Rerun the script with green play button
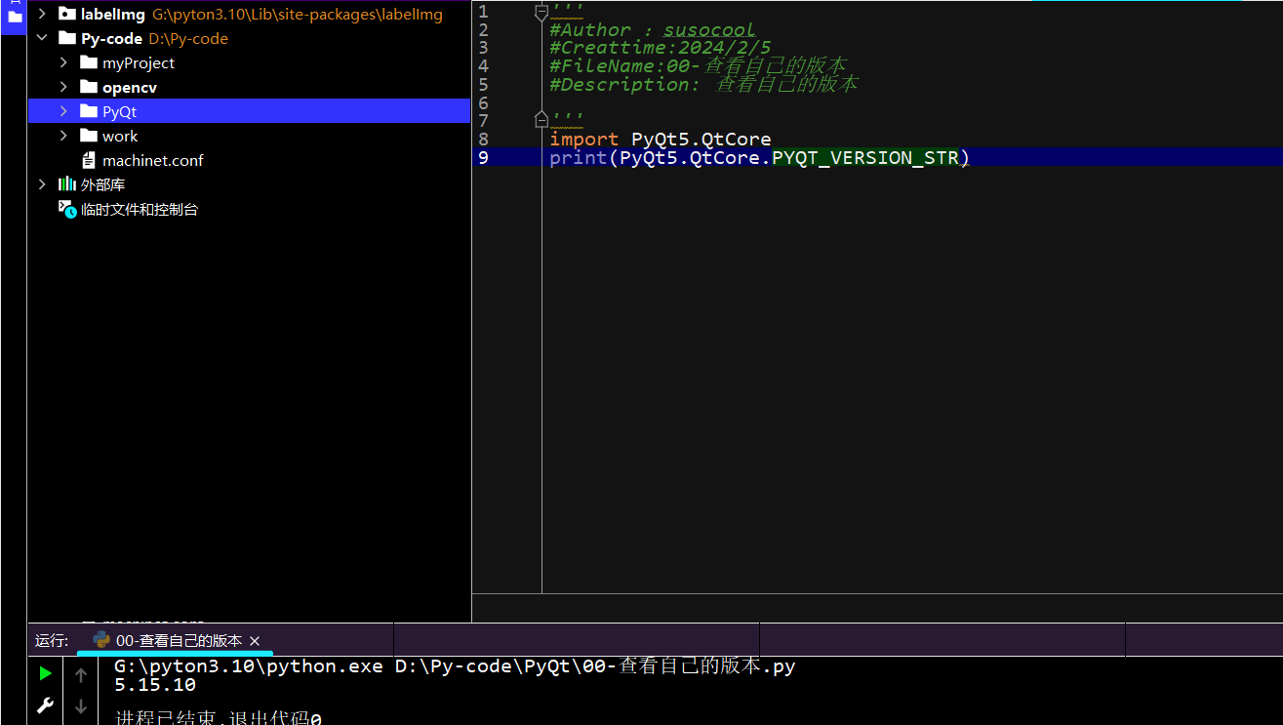The image size is (1283, 725). point(45,673)
